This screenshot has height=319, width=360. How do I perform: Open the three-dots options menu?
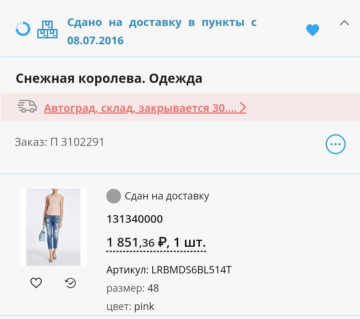coord(335,144)
